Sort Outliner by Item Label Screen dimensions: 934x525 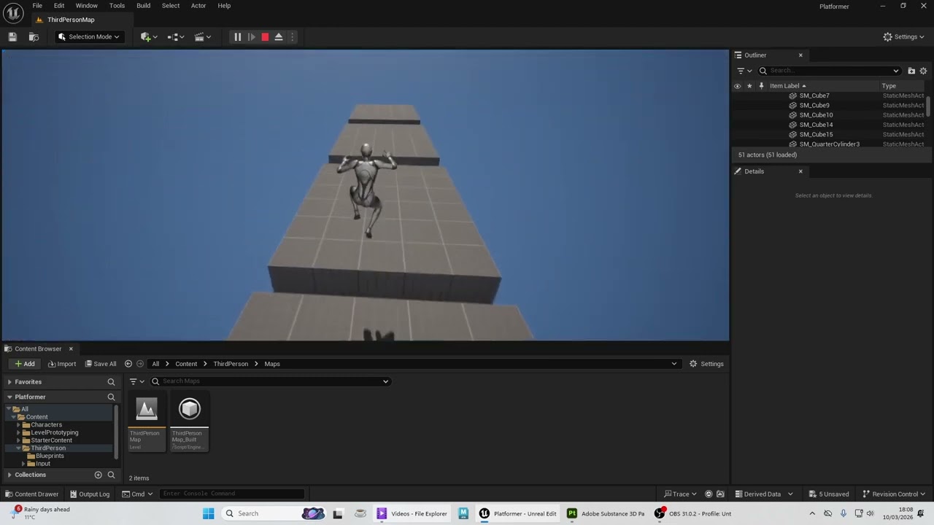coord(787,86)
